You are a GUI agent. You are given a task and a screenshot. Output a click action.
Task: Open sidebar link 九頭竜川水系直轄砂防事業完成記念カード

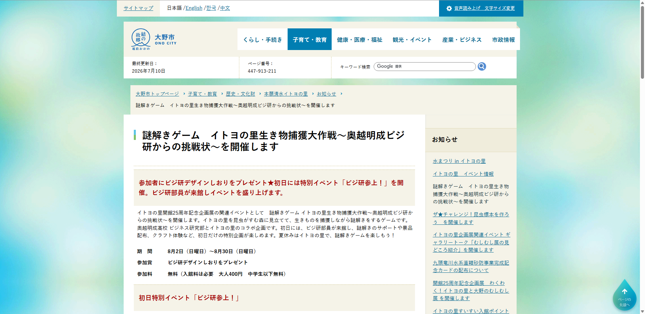[x=471, y=266]
